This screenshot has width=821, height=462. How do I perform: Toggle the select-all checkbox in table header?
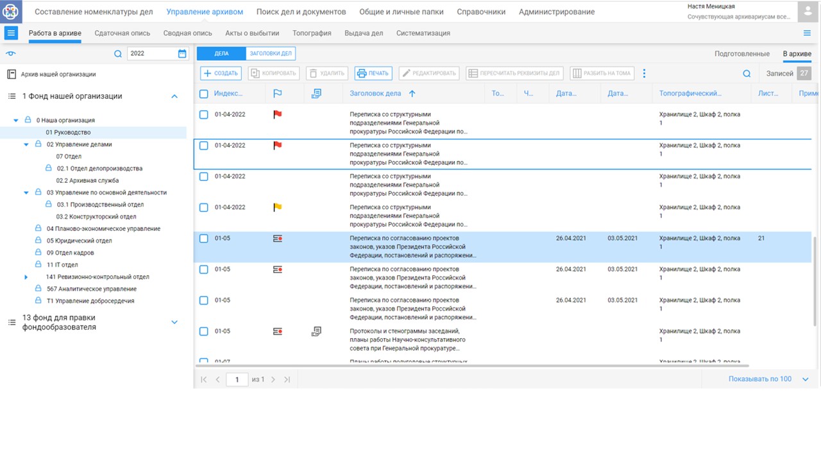(x=204, y=94)
